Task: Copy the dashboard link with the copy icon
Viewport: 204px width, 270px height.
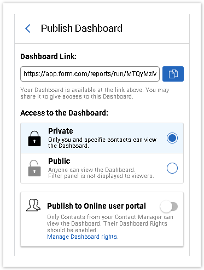Action: point(173,74)
